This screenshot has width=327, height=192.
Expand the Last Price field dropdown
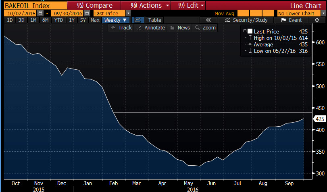(x=128, y=13)
